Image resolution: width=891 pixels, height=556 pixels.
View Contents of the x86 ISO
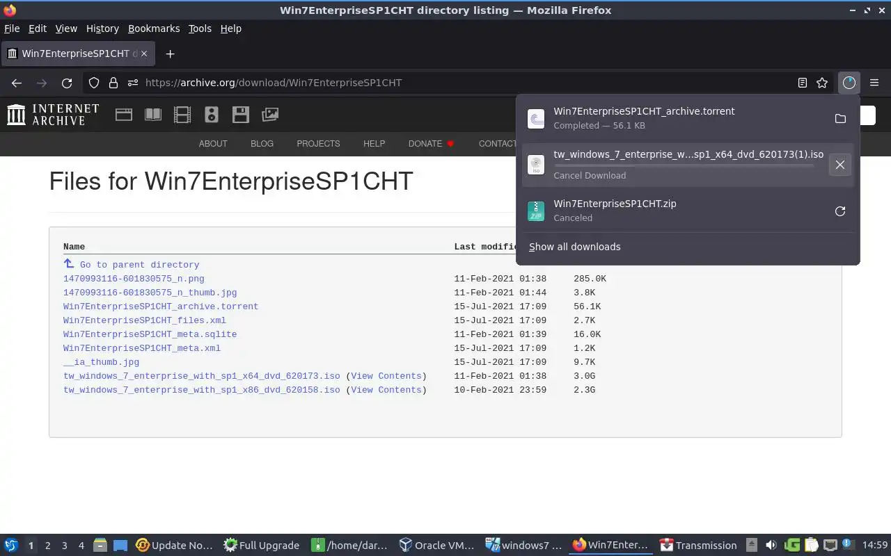coord(386,390)
